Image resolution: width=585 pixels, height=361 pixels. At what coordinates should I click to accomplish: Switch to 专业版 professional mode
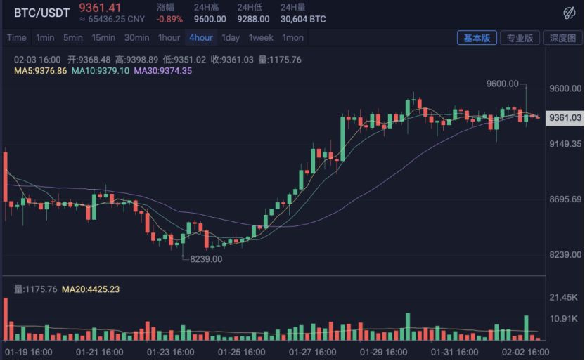point(520,38)
